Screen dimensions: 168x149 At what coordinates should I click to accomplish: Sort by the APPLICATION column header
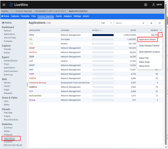coord(35,30)
